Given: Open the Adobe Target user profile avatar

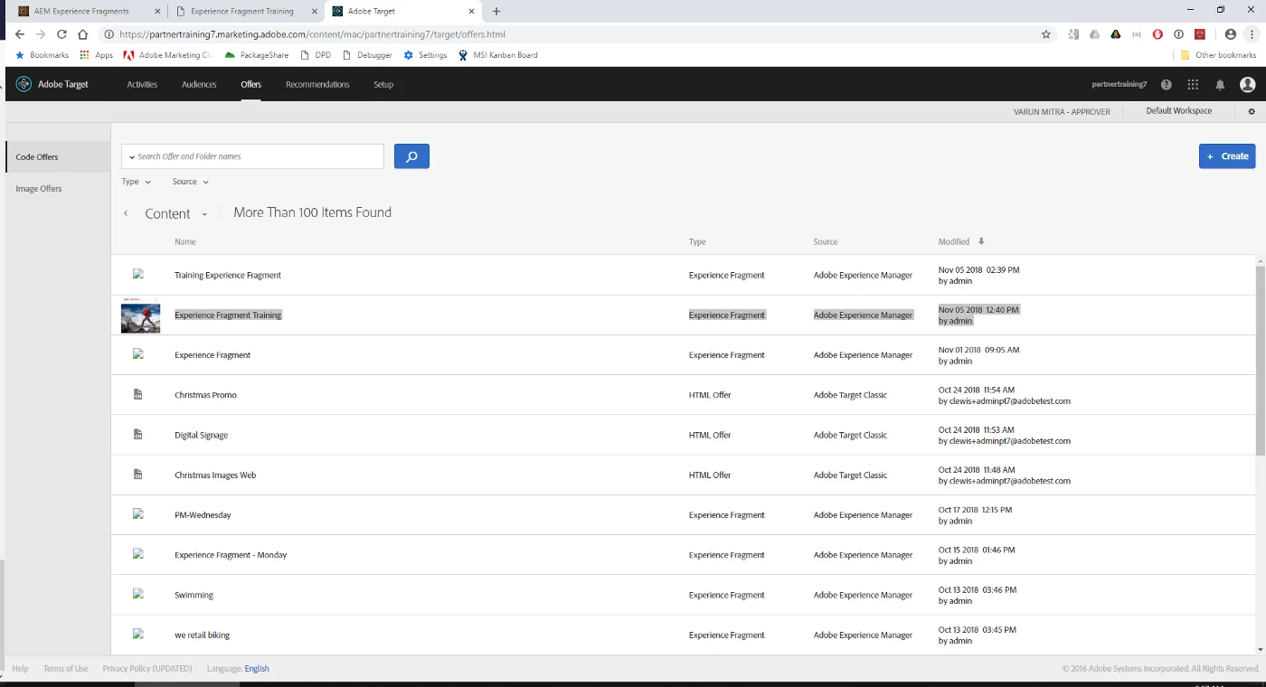Looking at the screenshot, I should (1248, 84).
